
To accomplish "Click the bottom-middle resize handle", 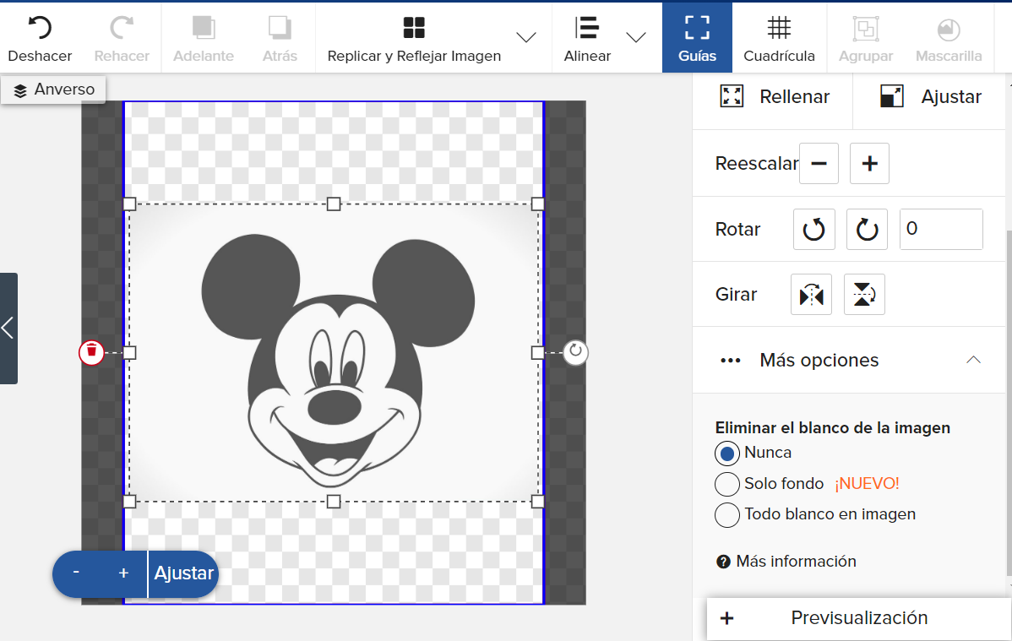I will pos(333,502).
